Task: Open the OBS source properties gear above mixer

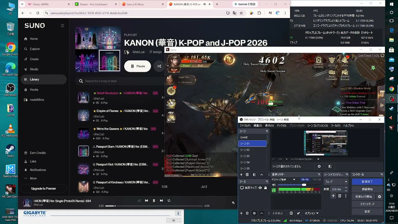Action: tap(319, 166)
